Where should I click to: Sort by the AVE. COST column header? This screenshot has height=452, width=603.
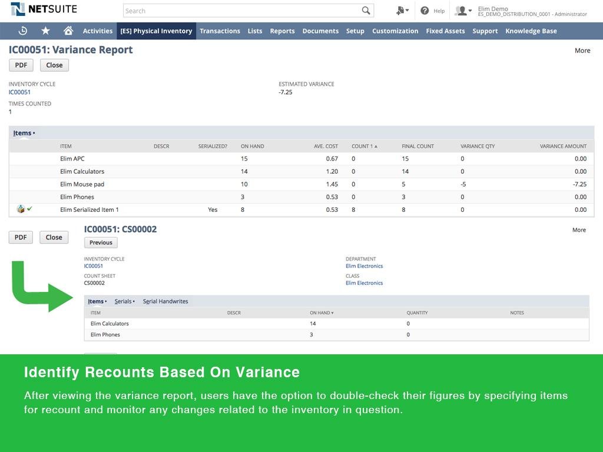click(x=326, y=146)
